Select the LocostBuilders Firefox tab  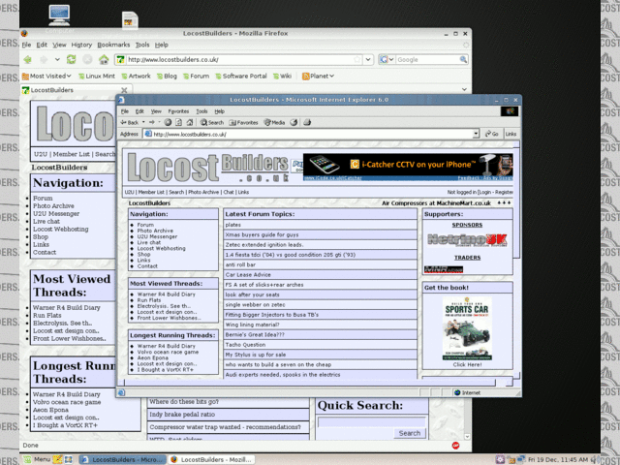(76, 90)
